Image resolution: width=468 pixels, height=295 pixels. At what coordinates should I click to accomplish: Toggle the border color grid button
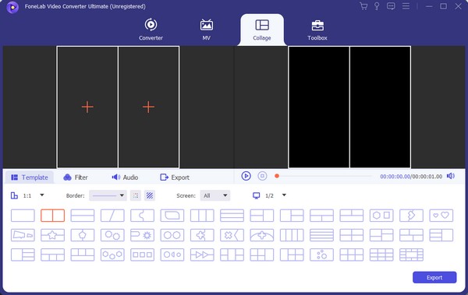[136, 195]
